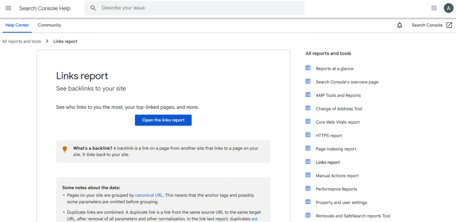
Task: Click Some notes about the data heading
Action: (x=91, y=188)
